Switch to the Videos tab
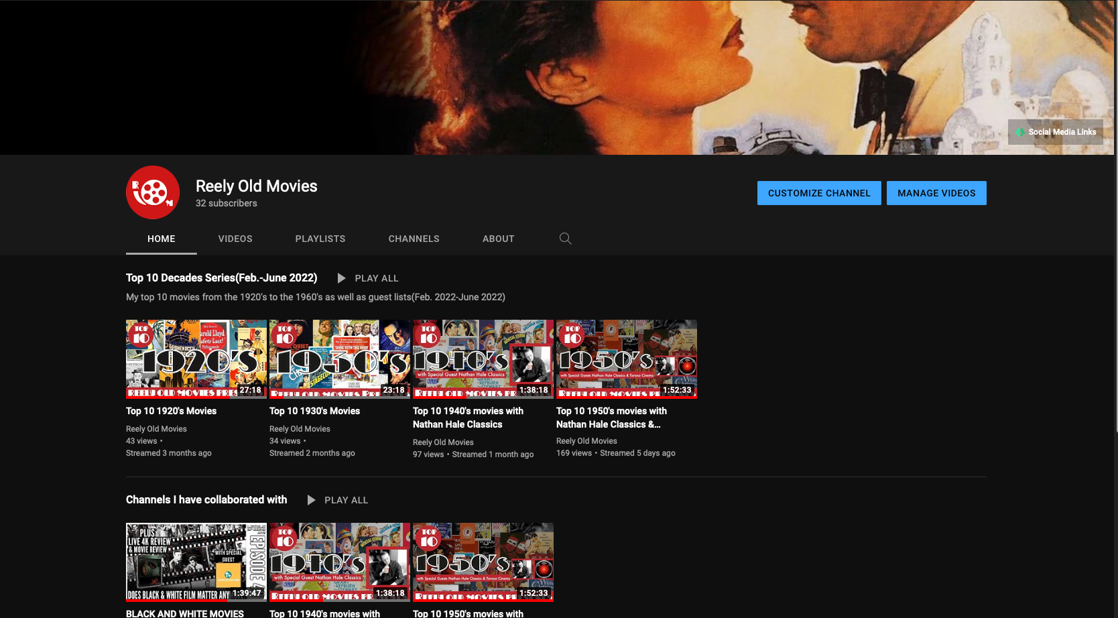The width and height of the screenshot is (1118, 618). [x=235, y=239]
